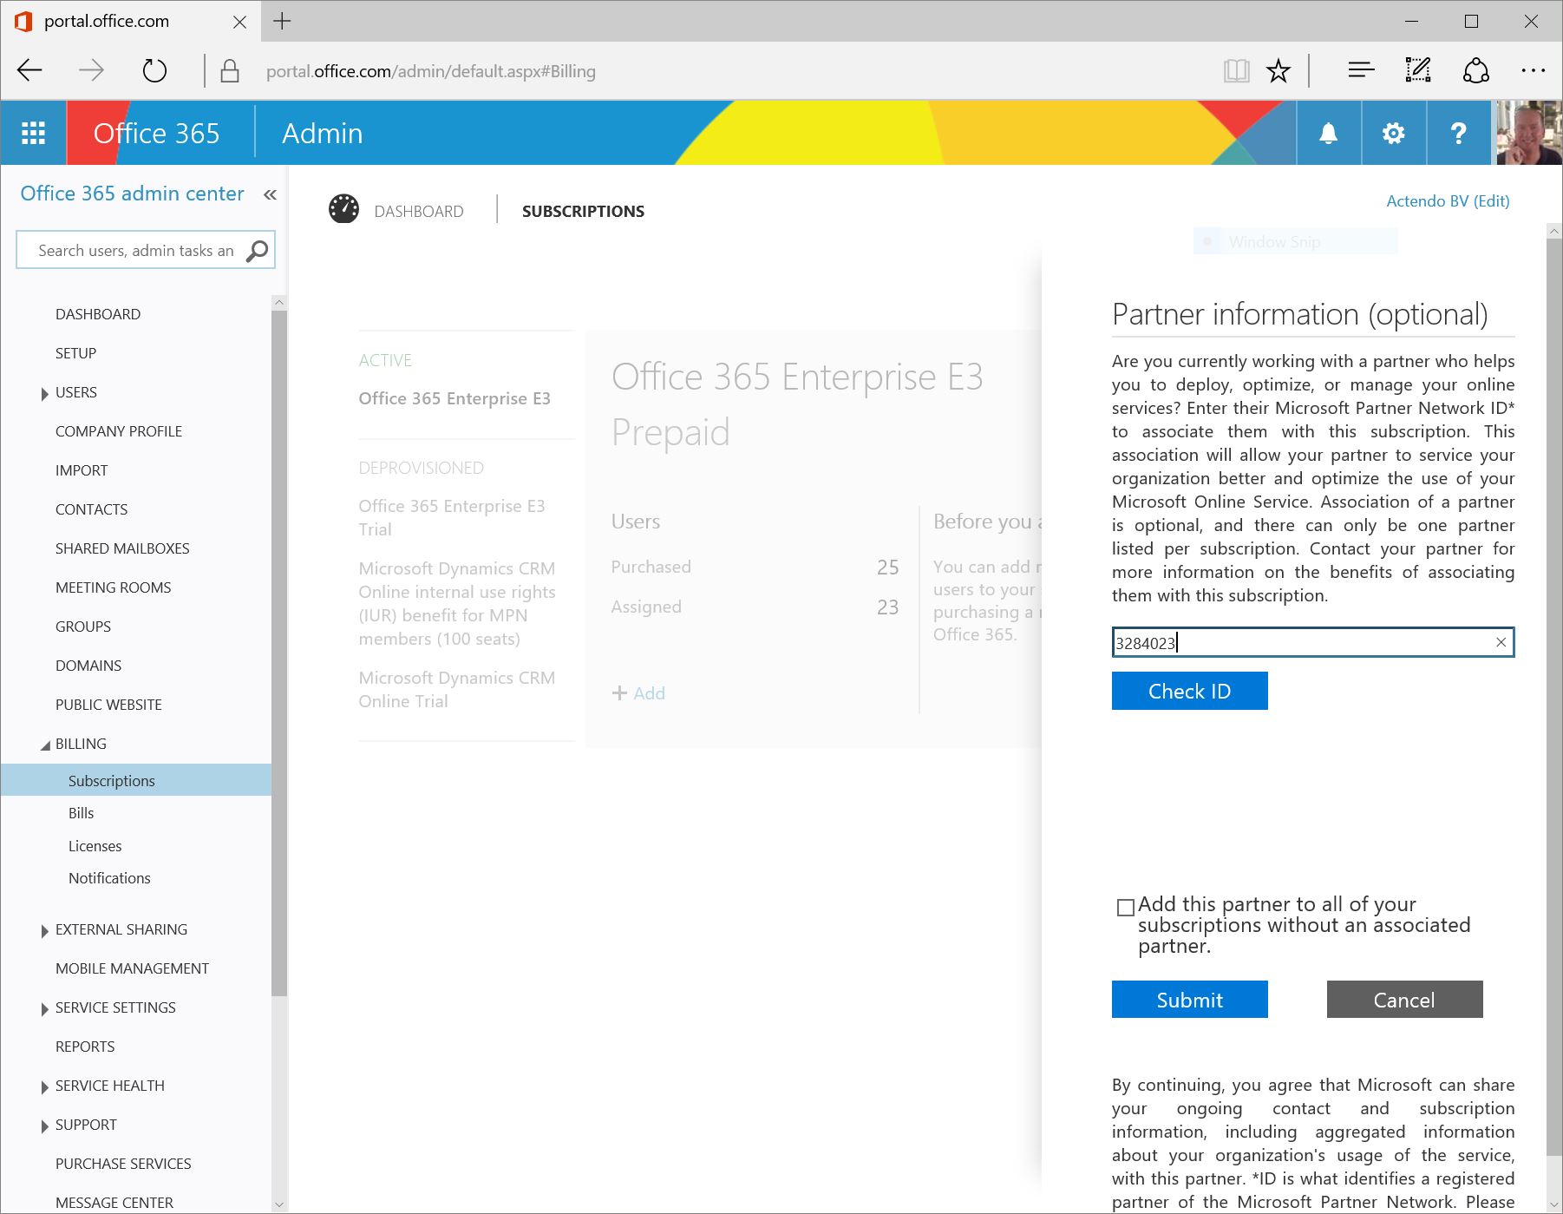The image size is (1563, 1214).
Task: Open the notifications bell
Action: [x=1328, y=133]
